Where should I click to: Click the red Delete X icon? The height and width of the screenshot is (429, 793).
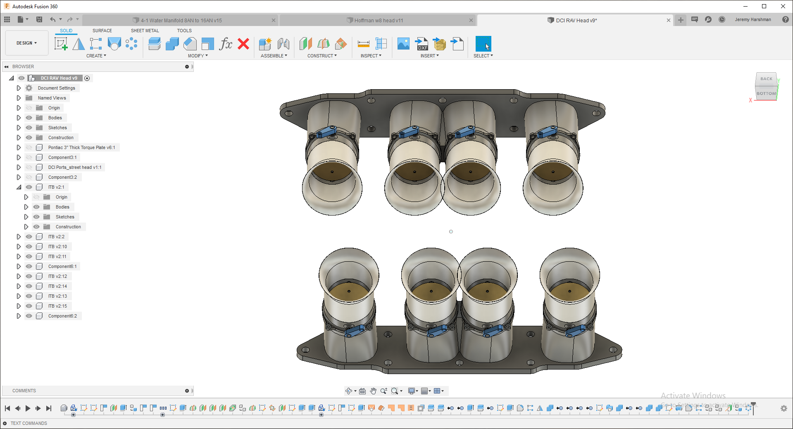[x=243, y=44]
